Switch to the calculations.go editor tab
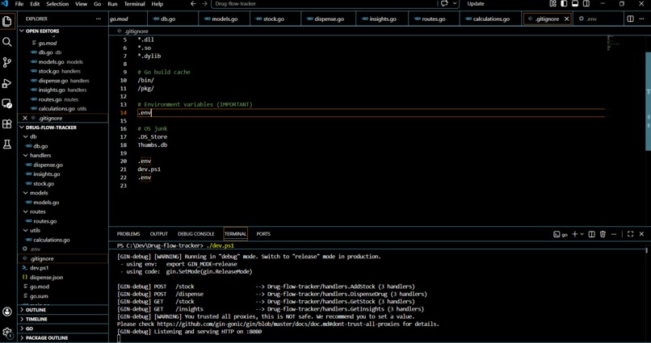The width and height of the screenshot is (651, 343). click(491, 19)
